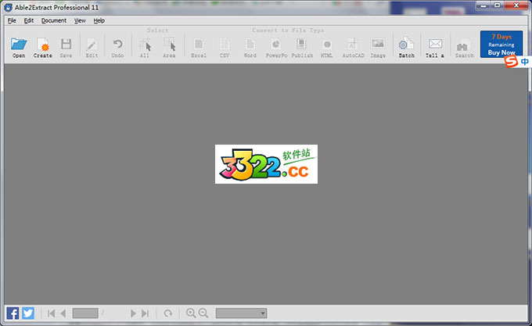Screen dimensions: 532x326
Task: Click the Twitter icon in status bar
Action: click(x=28, y=313)
